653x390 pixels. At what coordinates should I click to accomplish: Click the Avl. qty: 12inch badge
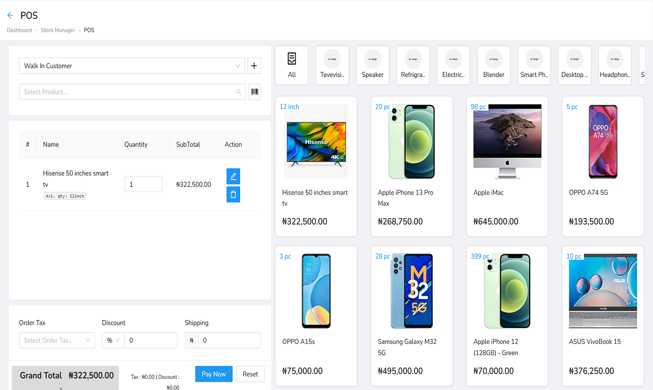coord(65,196)
